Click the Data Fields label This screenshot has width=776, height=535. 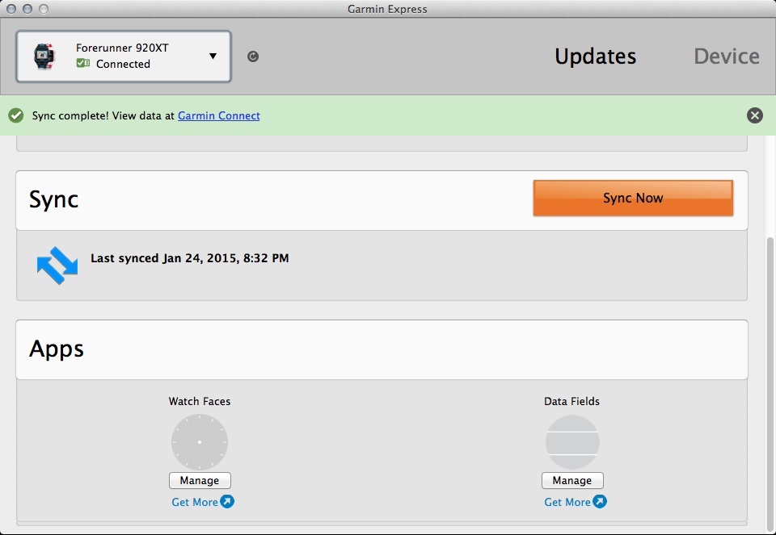[571, 401]
